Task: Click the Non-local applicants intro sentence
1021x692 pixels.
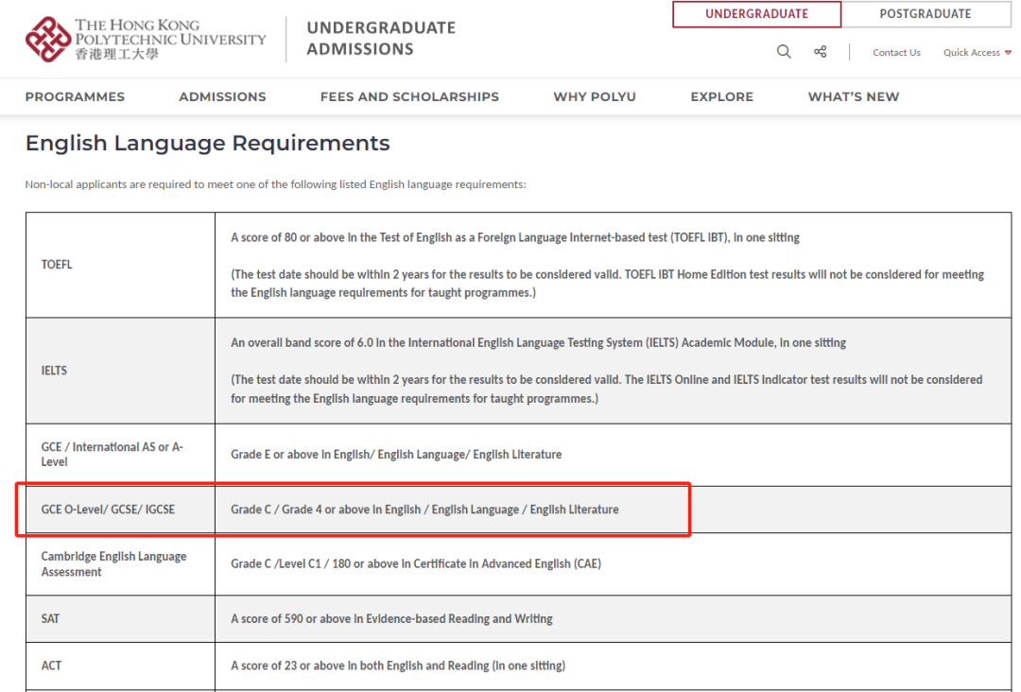Action: point(275,184)
